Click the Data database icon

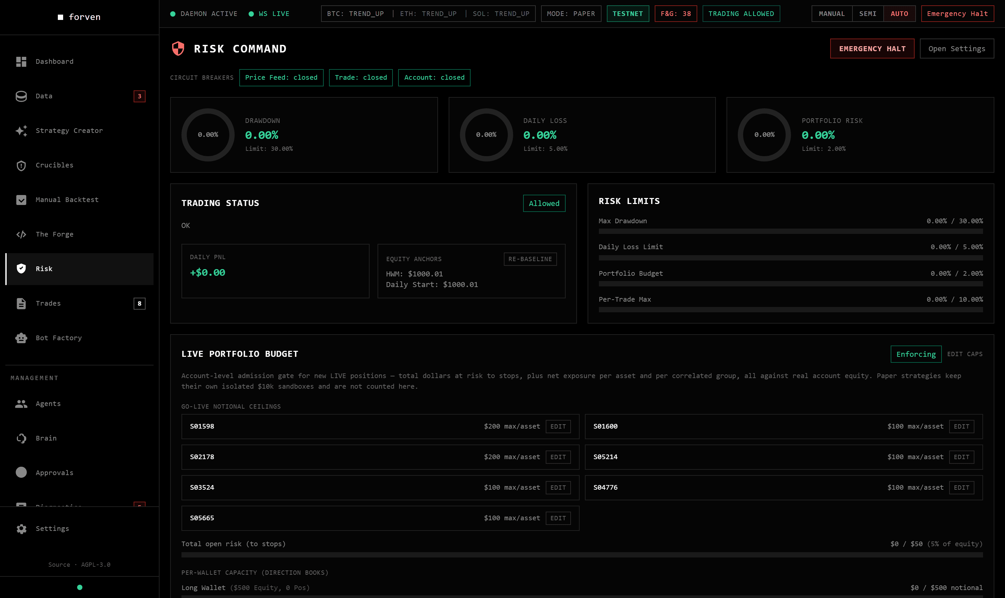21,96
